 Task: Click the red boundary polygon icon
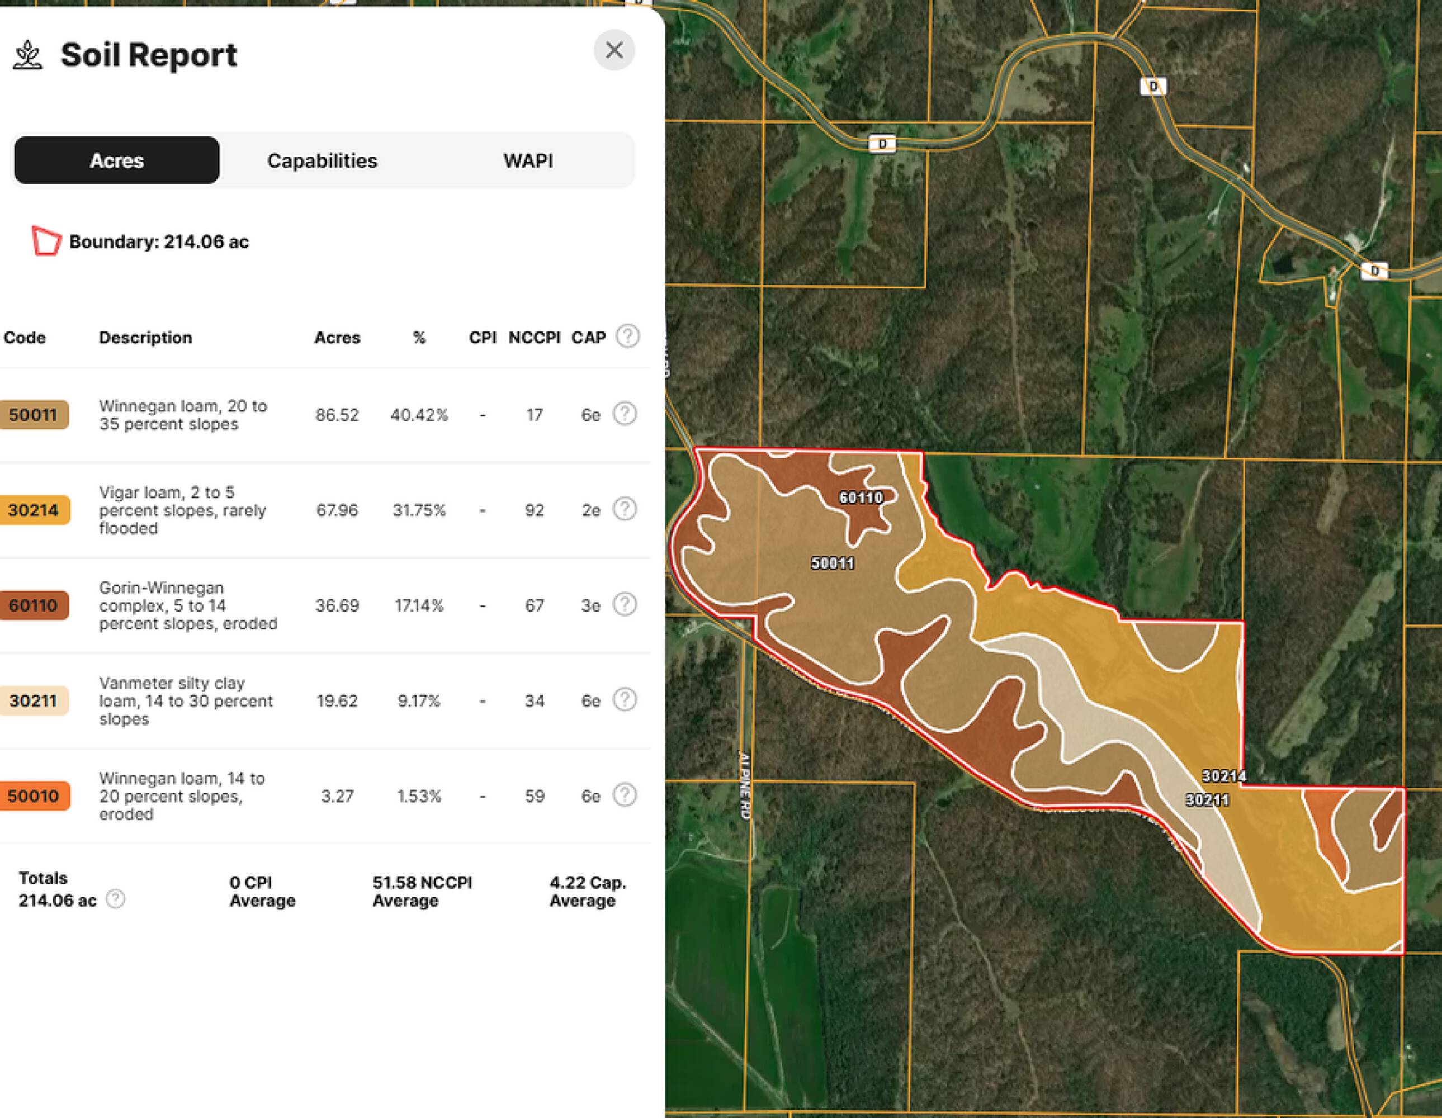pyautogui.click(x=46, y=241)
